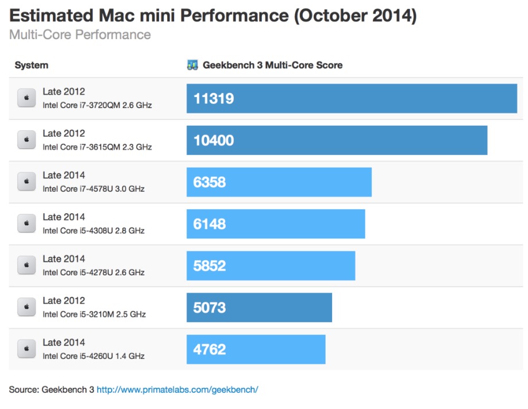The width and height of the screenshot is (528, 409).
Task: Select the 4762 score bar
Action: [x=256, y=349]
